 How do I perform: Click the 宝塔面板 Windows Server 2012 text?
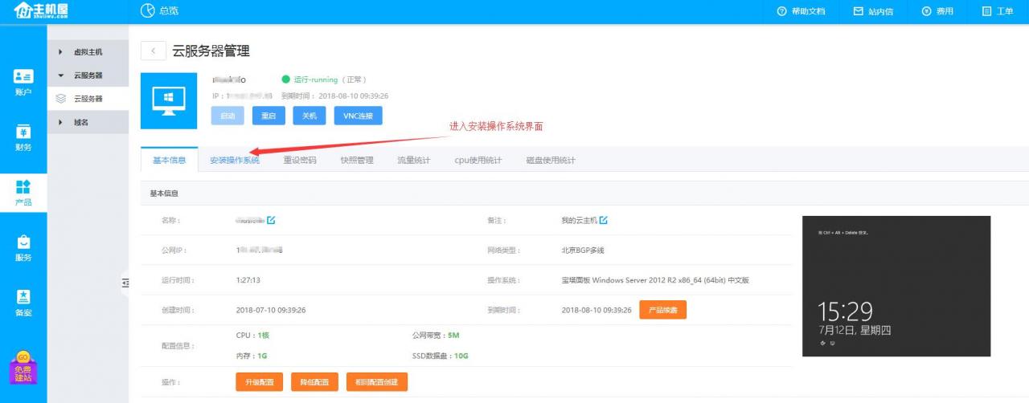pos(655,280)
